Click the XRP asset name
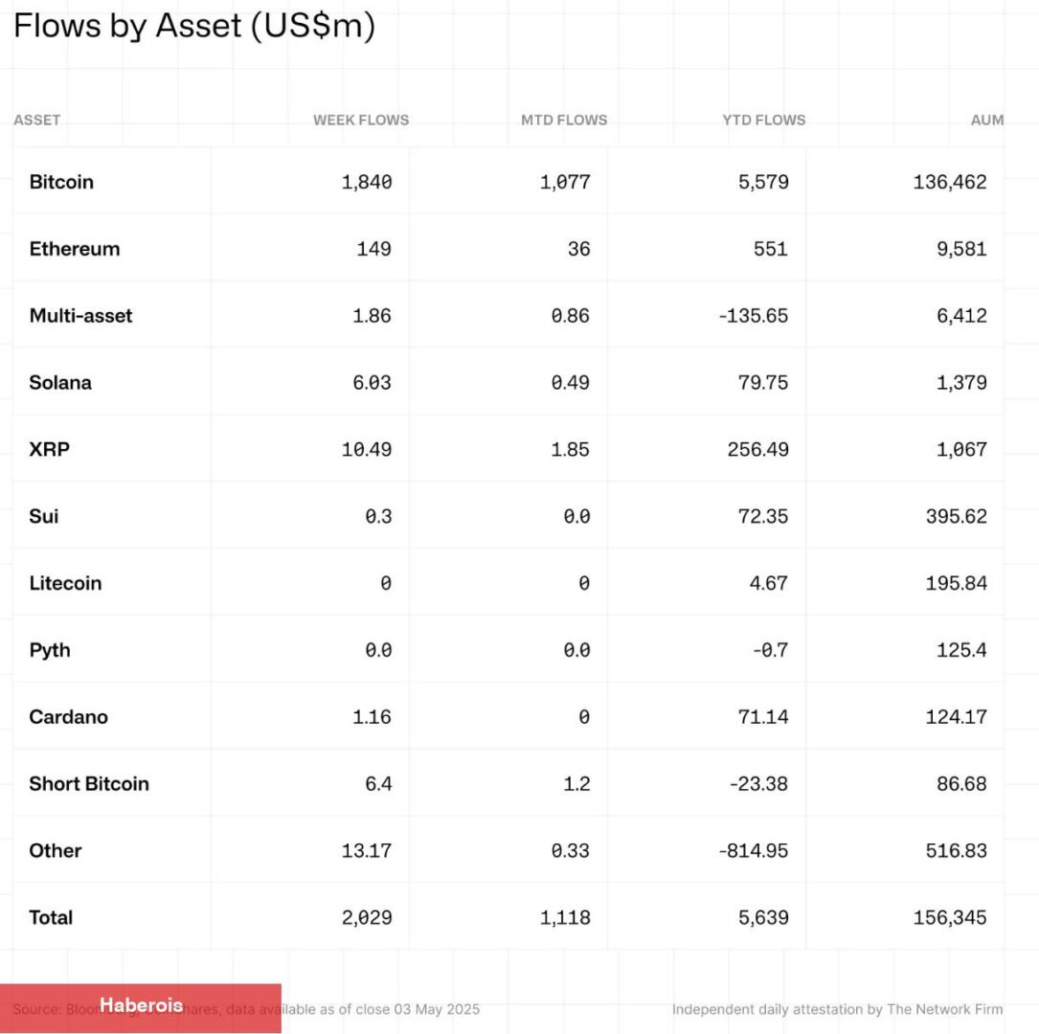The height and width of the screenshot is (1034, 1039). pos(49,449)
